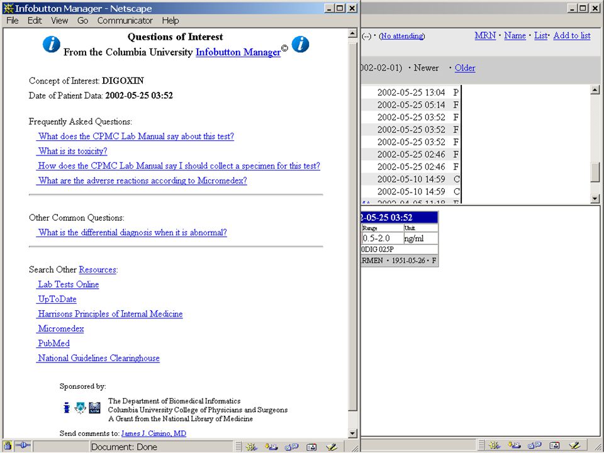The height and width of the screenshot is (453, 604).
Task: Click the component bar grip handle in Infobutton window
Action: [238, 447]
